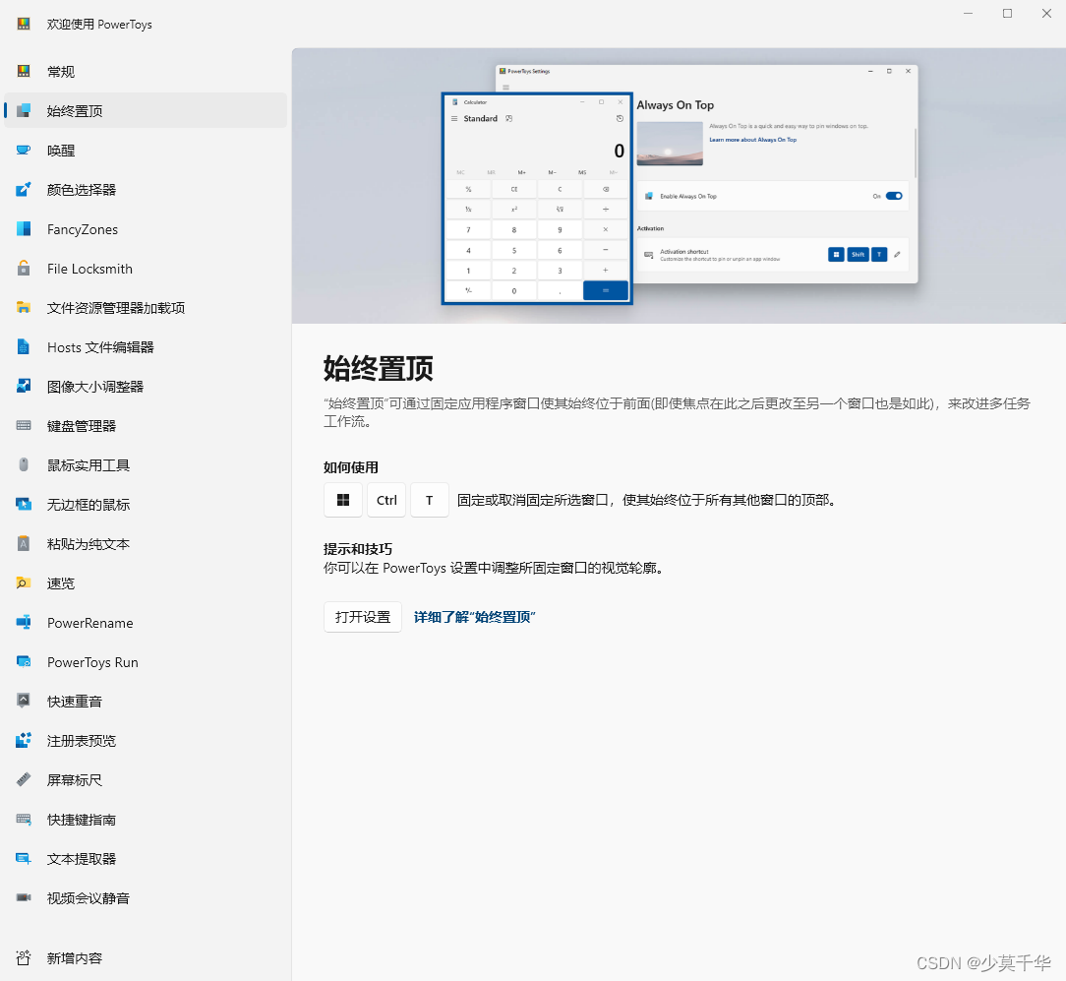
Task: Select the File Locksmith sidebar entry
Action: coord(146,268)
